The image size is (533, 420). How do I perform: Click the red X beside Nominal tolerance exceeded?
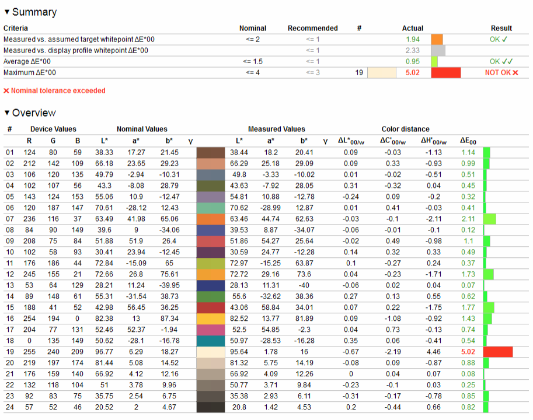pyautogui.click(x=6, y=91)
